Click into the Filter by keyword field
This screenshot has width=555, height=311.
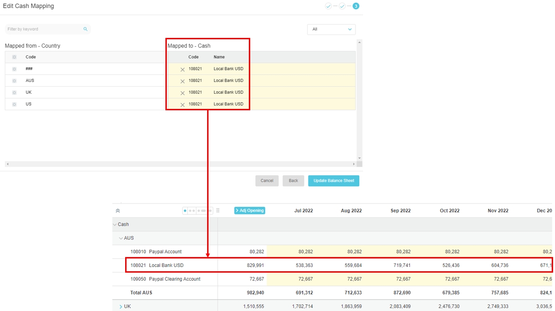(x=43, y=29)
